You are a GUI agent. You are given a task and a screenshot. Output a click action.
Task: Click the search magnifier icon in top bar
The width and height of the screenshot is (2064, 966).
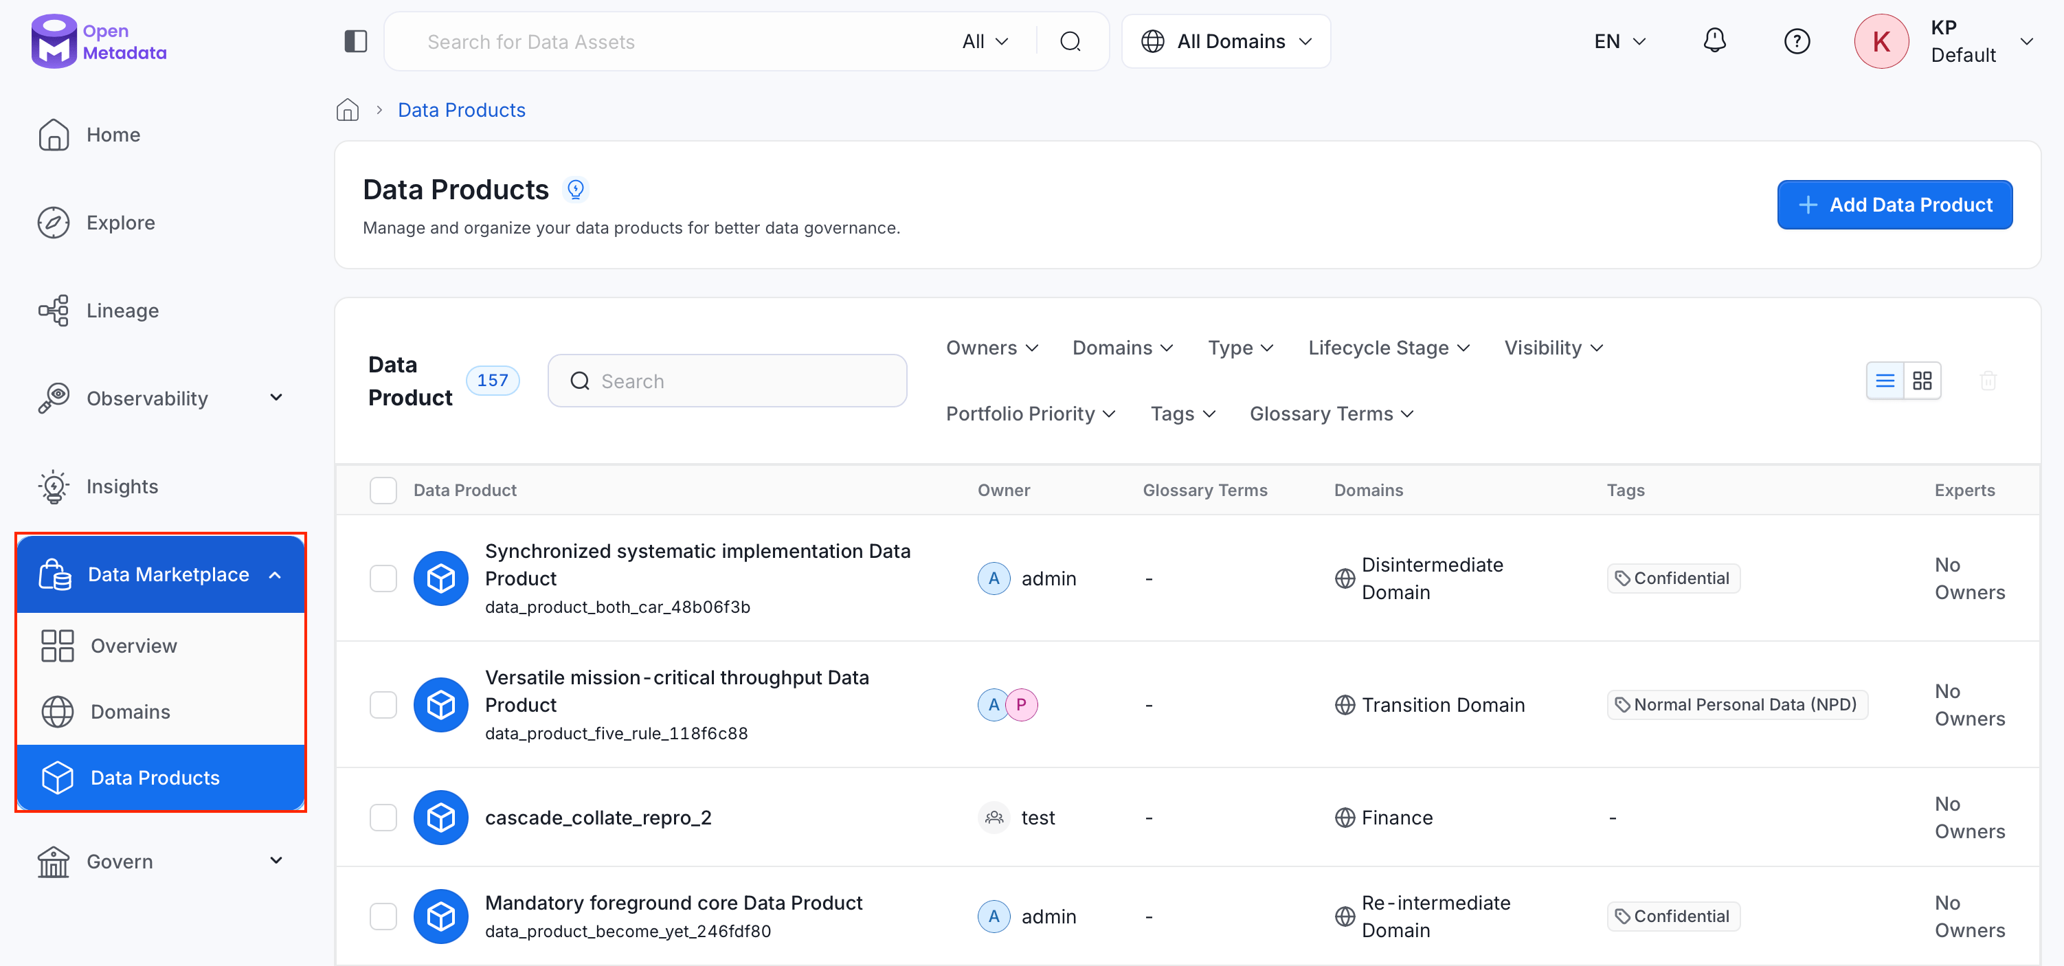click(1070, 42)
